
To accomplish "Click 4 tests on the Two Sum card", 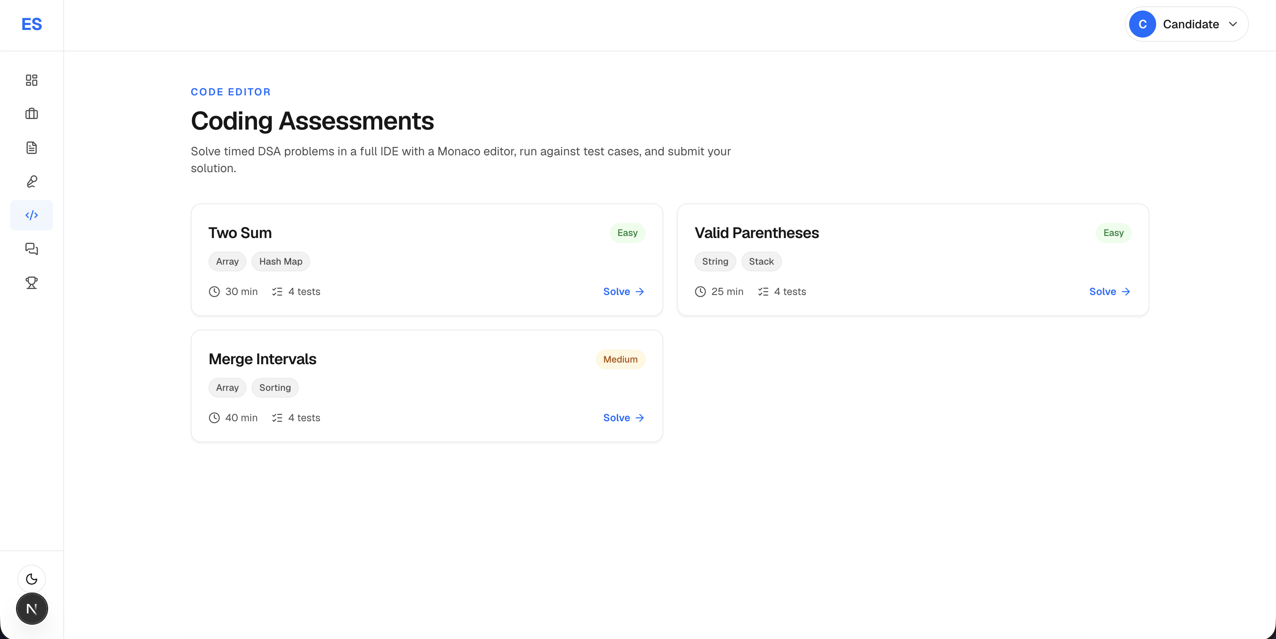I will click(x=304, y=292).
